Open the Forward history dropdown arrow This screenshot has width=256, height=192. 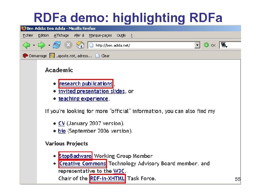coord(49,45)
